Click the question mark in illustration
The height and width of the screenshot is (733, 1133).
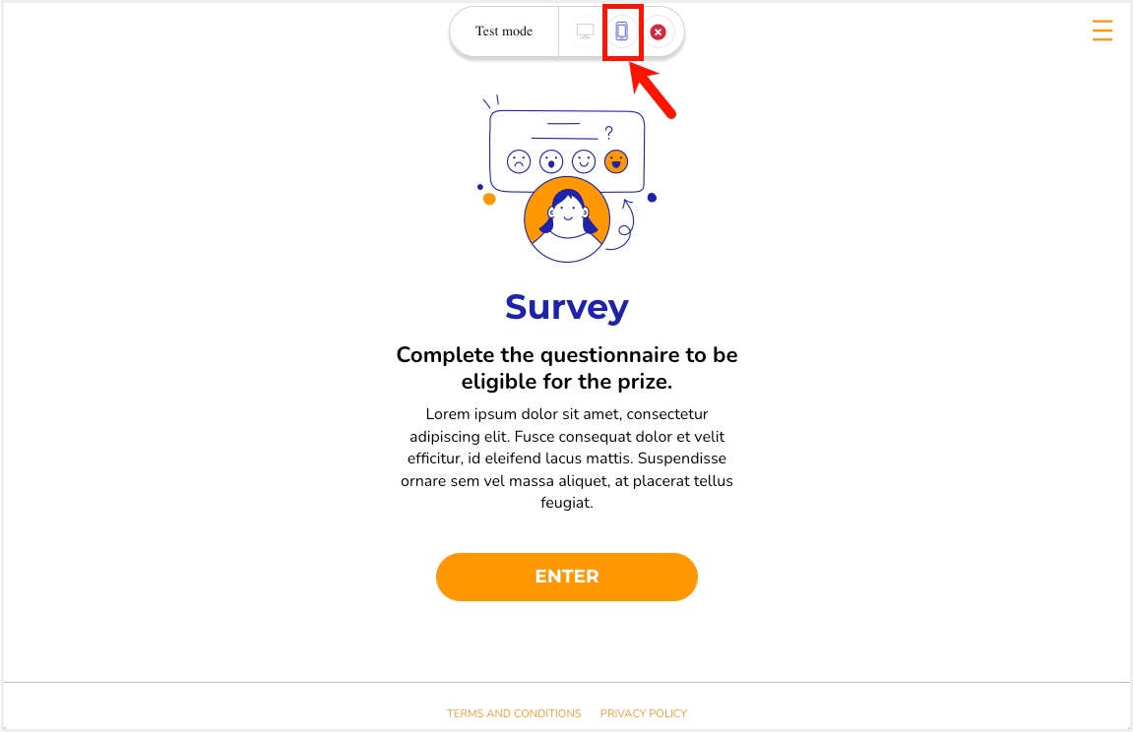click(609, 133)
